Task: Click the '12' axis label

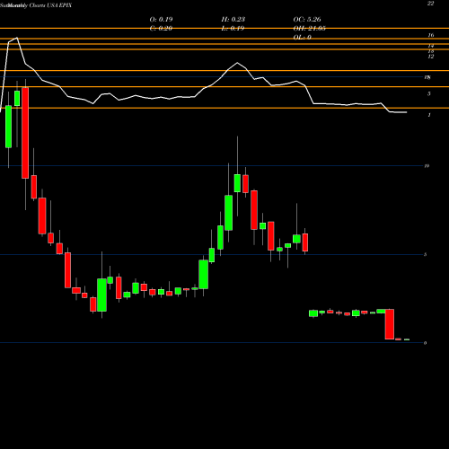Action: point(430,57)
